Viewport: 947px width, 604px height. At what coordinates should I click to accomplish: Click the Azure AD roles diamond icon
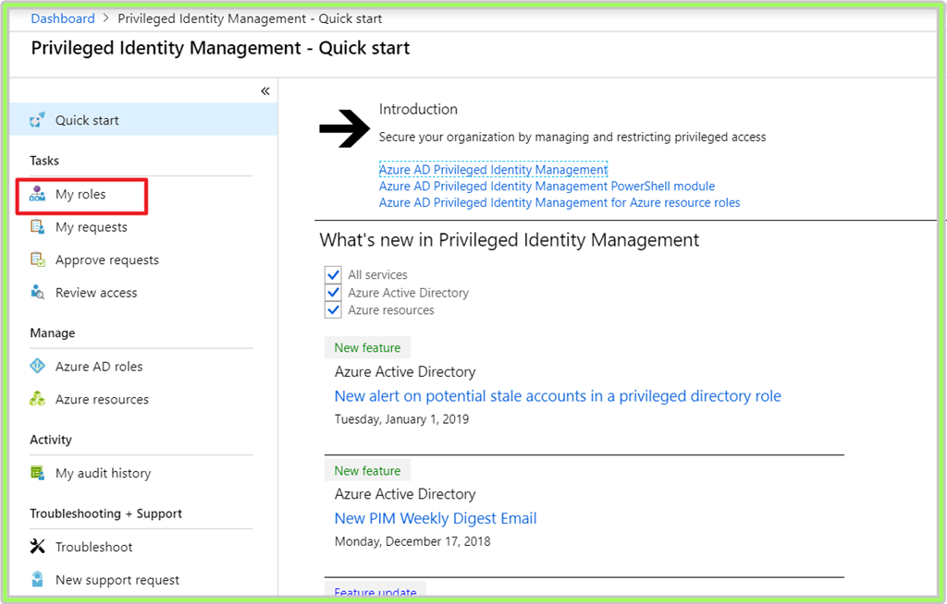[37, 367]
